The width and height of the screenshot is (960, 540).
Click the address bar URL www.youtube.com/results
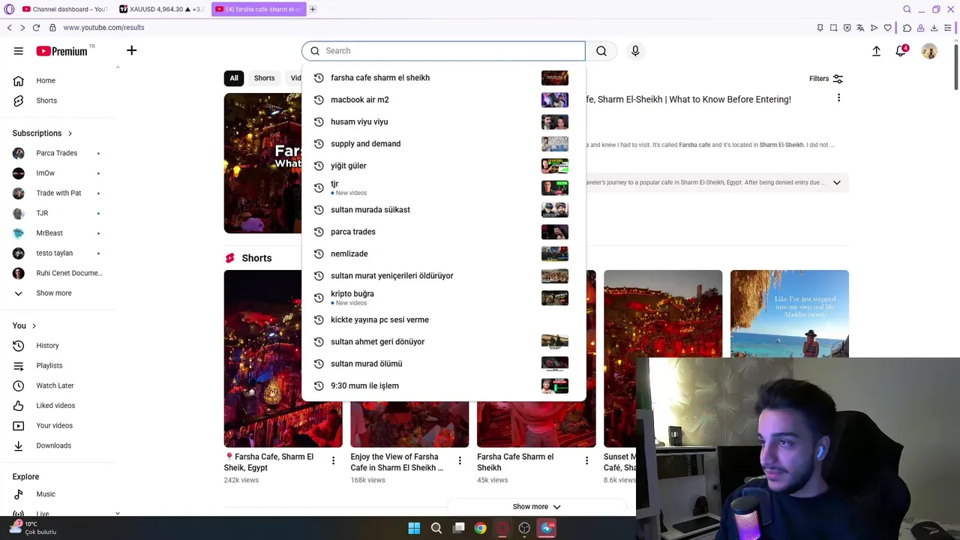[x=103, y=28]
